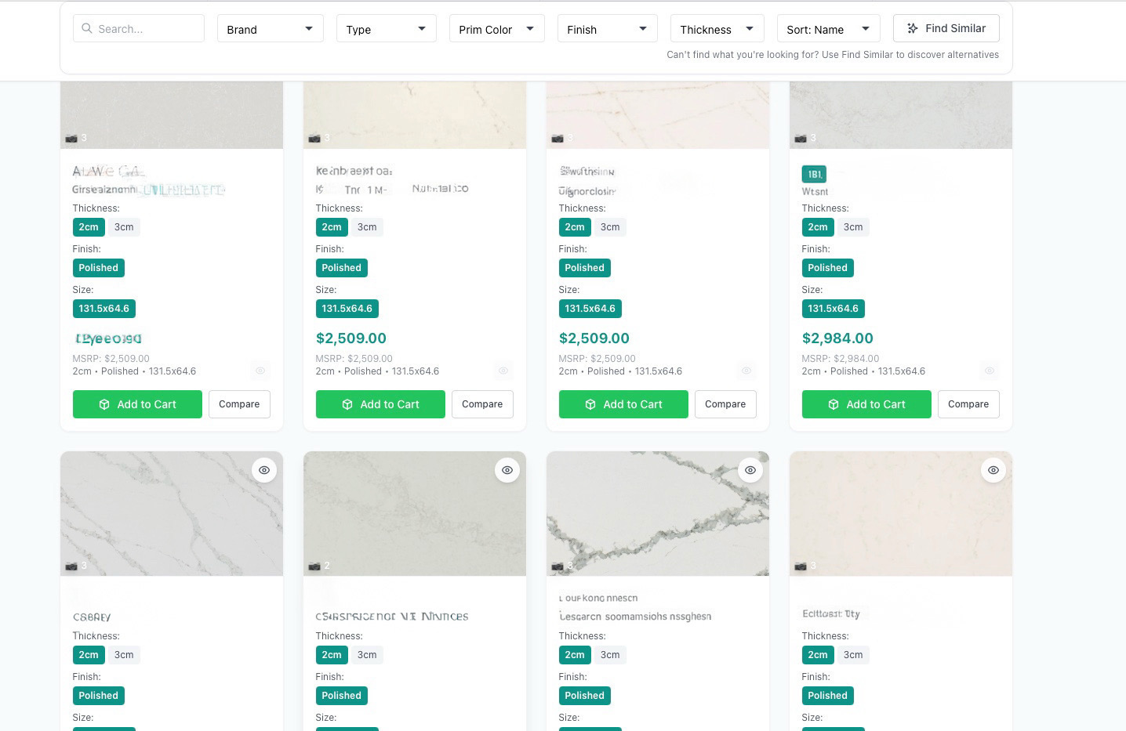Expand the Prim Color dropdown
1126x731 pixels.
click(x=496, y=29)
